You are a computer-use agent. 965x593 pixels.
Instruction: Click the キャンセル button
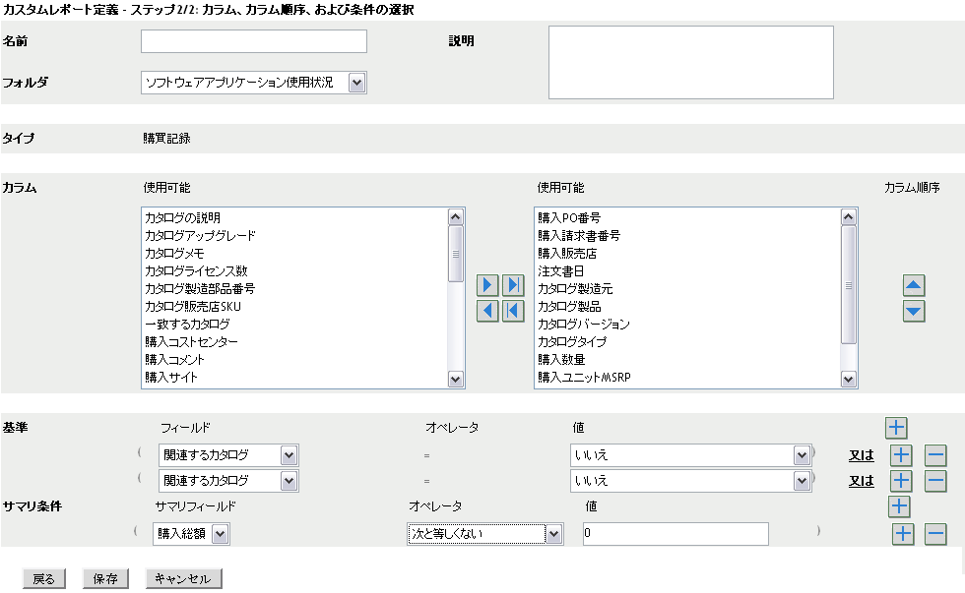[183, 579]
